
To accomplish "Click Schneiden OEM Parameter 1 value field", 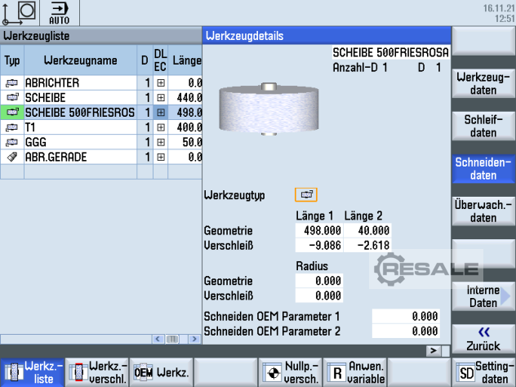I will click(407, 316).
